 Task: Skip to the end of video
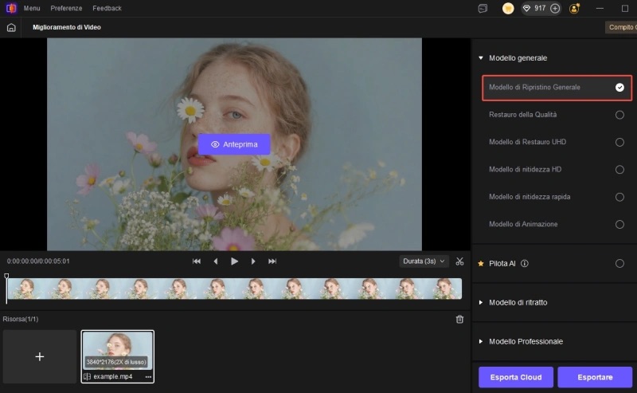pyautogui.click(x=272, y=261)
